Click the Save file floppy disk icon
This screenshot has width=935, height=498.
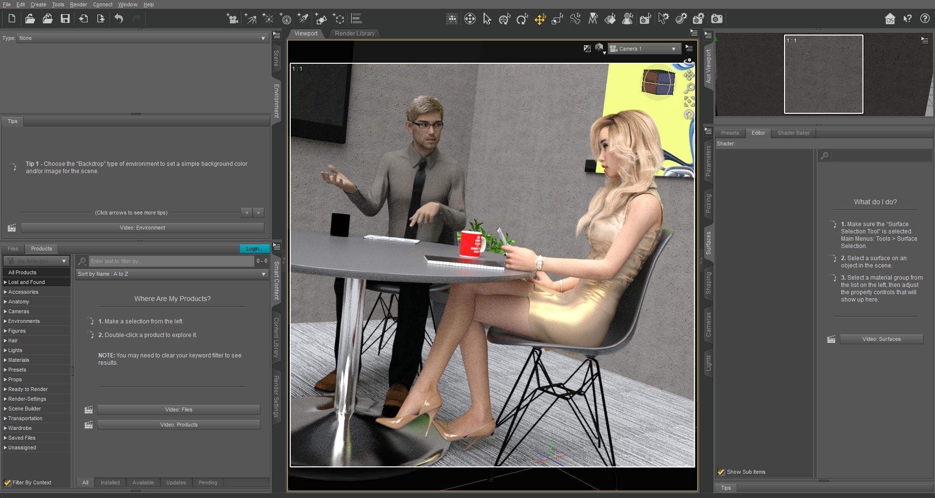65,19
